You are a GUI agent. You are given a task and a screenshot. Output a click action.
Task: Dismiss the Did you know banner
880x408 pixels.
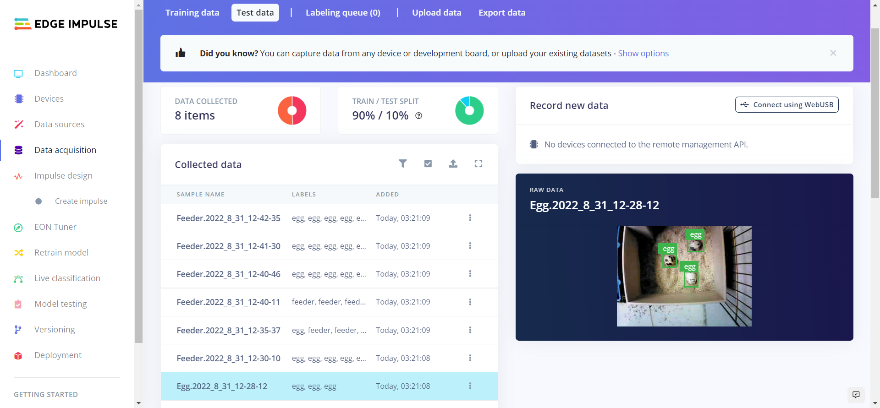click(833, 53)
